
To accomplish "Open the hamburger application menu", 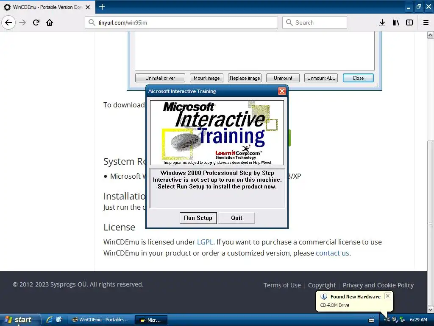I will pos(426,22).
